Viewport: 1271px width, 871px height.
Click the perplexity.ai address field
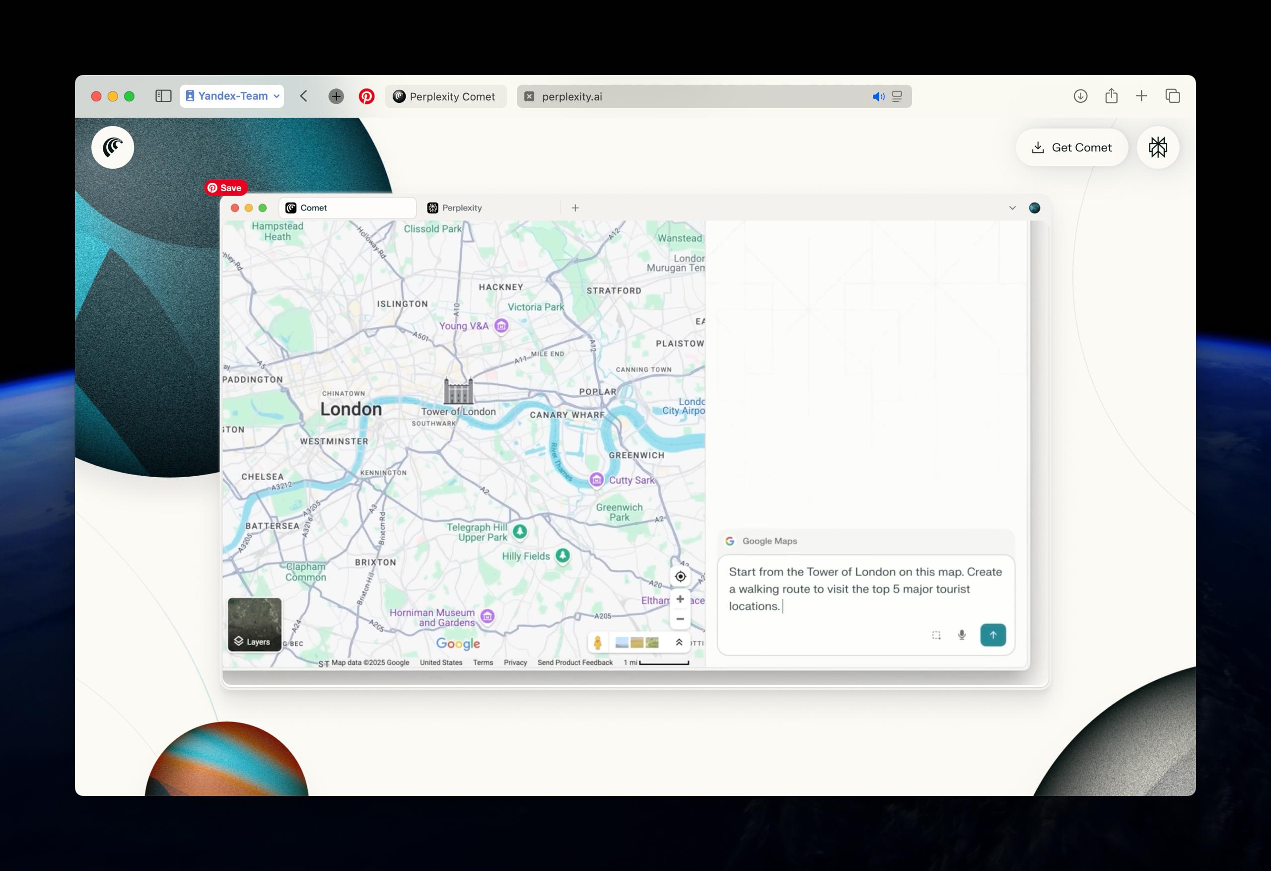coord(714,96)
